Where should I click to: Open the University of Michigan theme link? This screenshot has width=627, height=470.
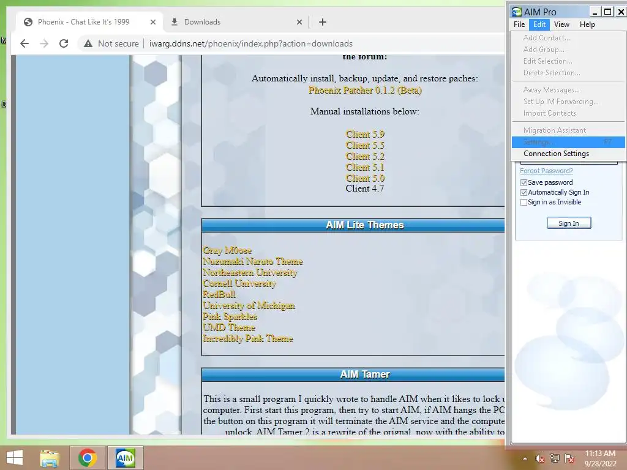(x=249, y=306)
